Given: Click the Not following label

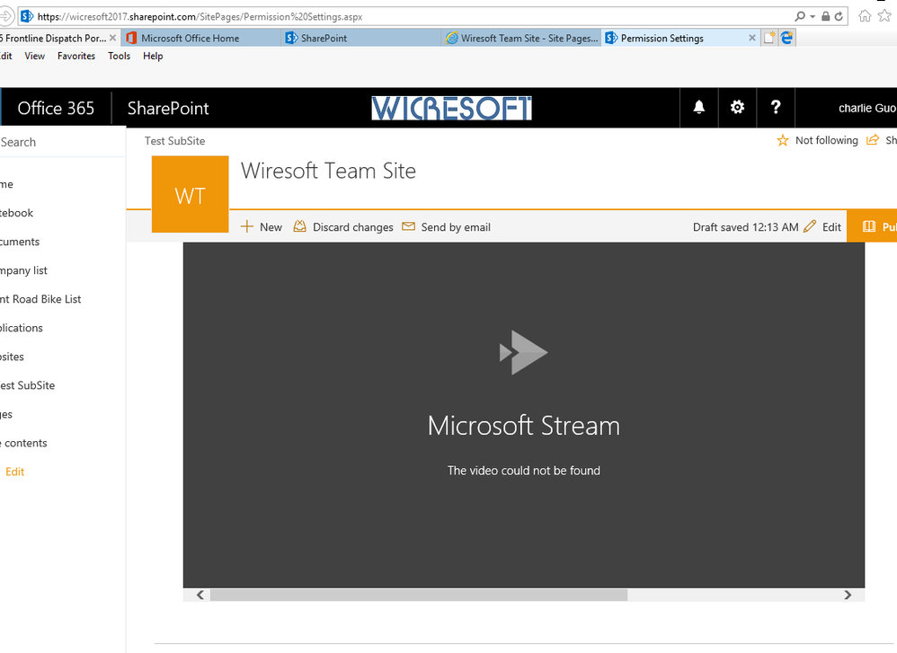Looking at the screenshot, I should pos(826,141).
